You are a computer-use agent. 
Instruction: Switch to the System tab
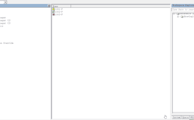pos(176,117)
